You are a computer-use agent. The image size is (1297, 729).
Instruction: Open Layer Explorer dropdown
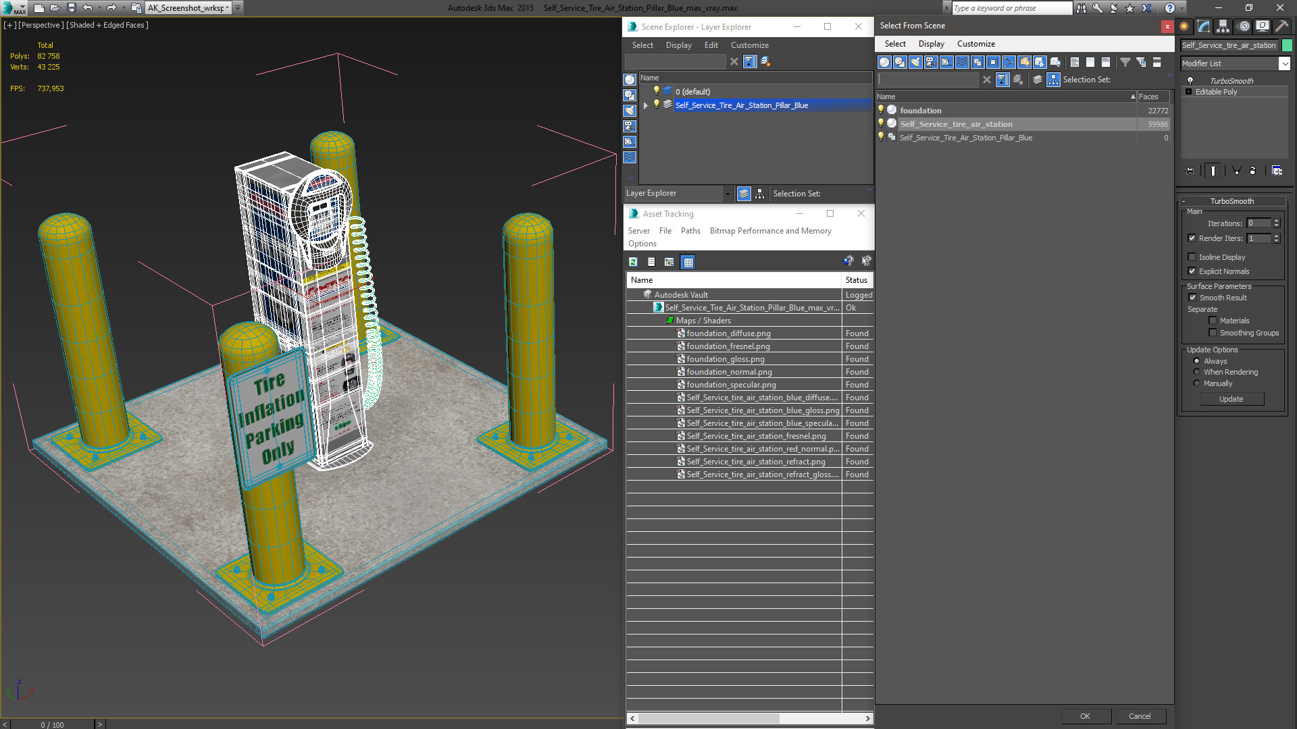click(727, 194)
